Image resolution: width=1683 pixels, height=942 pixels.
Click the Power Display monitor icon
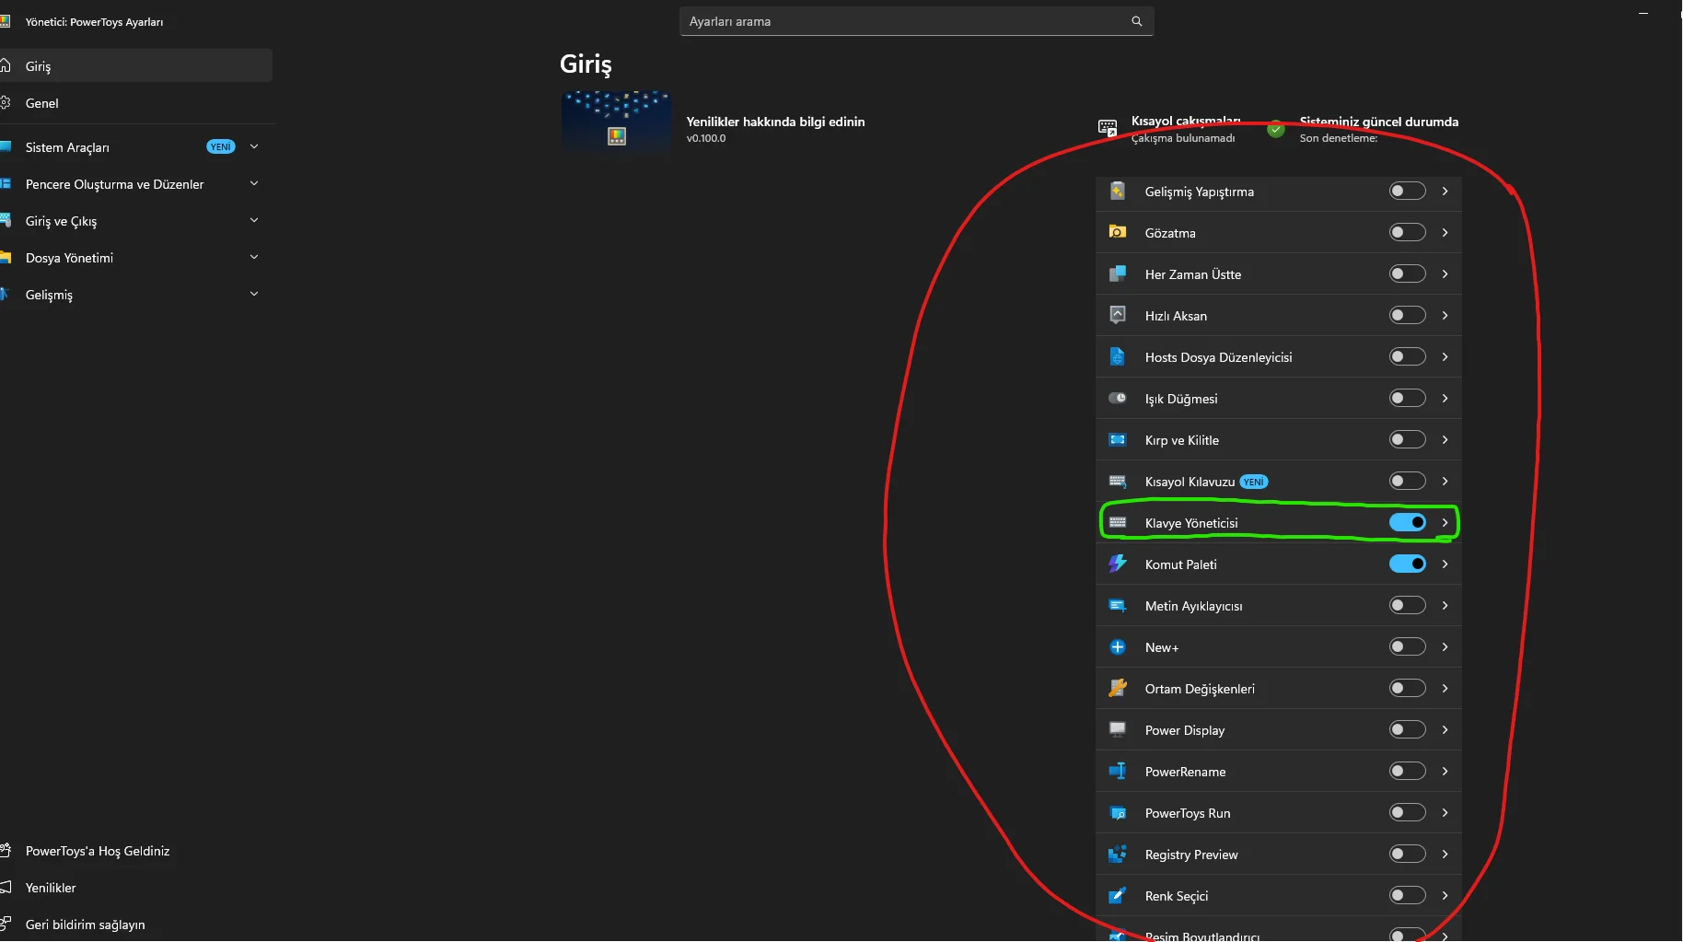(x=1118, y=729)
